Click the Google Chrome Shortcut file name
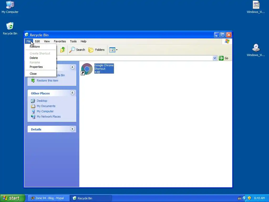 [x=104, y=69]
